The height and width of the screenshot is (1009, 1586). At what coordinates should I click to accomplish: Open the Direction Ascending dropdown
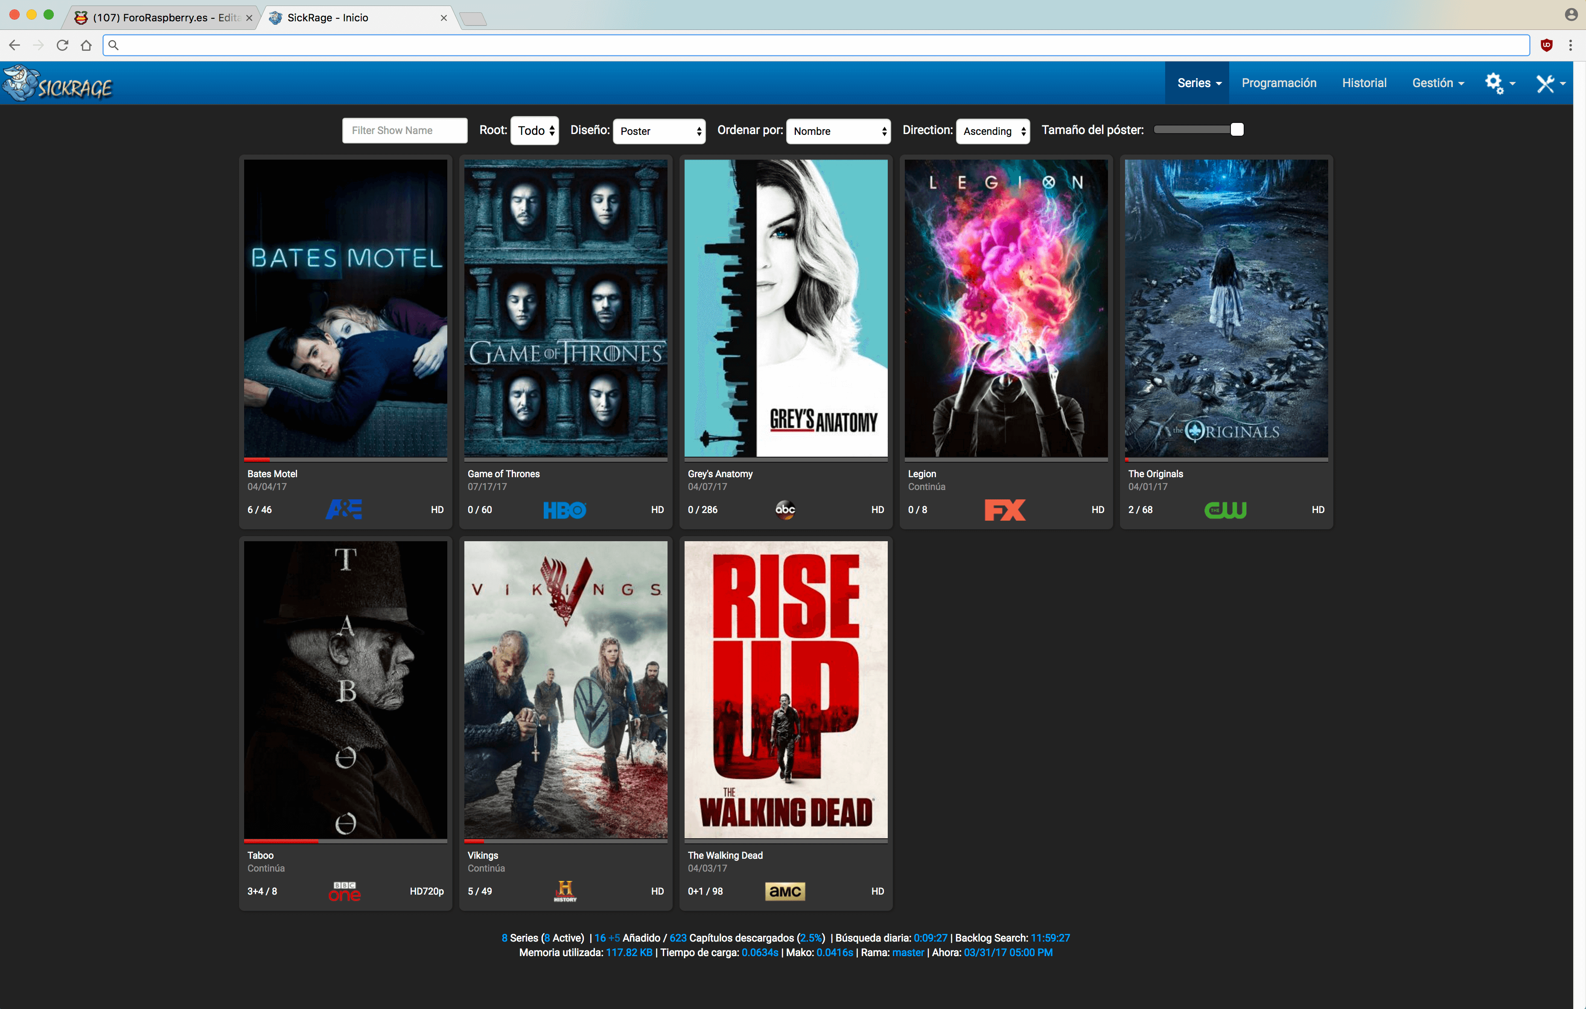tap(993, 131)
